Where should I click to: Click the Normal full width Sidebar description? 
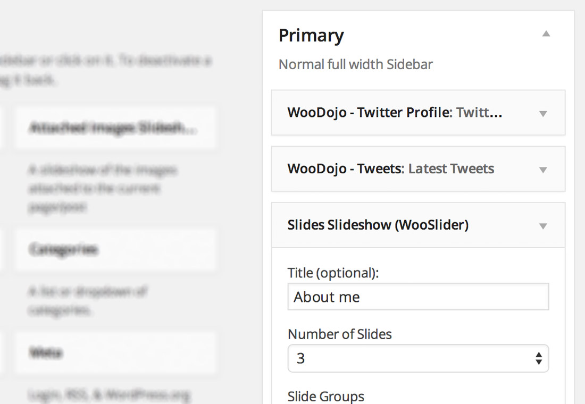click(x=355, y=64)
